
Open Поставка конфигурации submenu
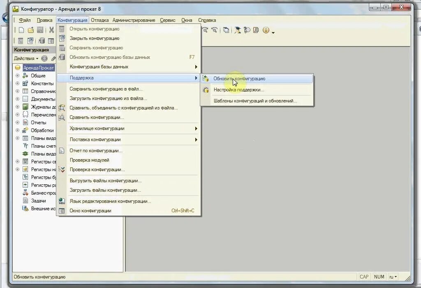point(129,139)
